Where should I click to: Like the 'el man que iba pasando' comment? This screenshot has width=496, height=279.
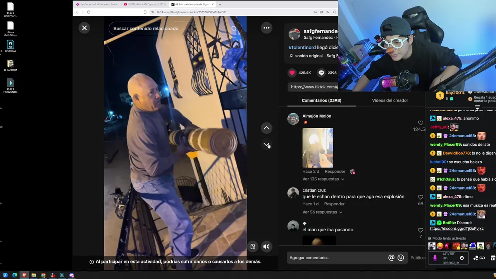pos(420,230)
